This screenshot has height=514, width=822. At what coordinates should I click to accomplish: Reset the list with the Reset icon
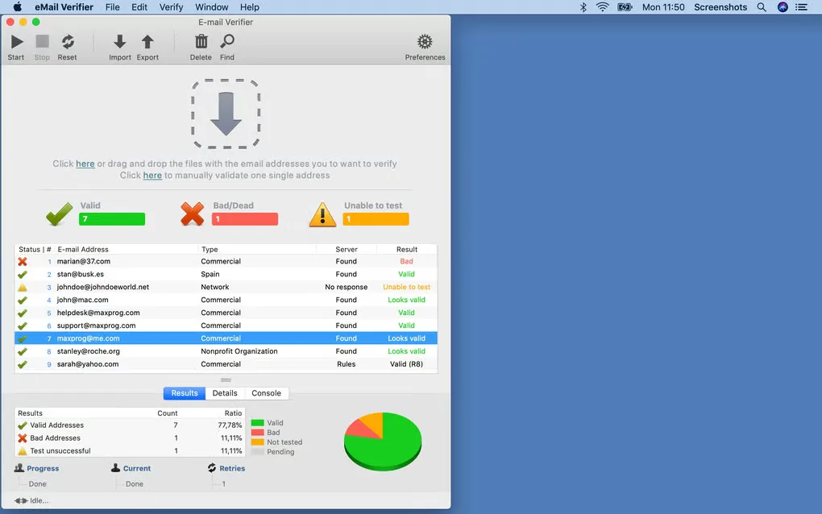(x=68, y=41)
